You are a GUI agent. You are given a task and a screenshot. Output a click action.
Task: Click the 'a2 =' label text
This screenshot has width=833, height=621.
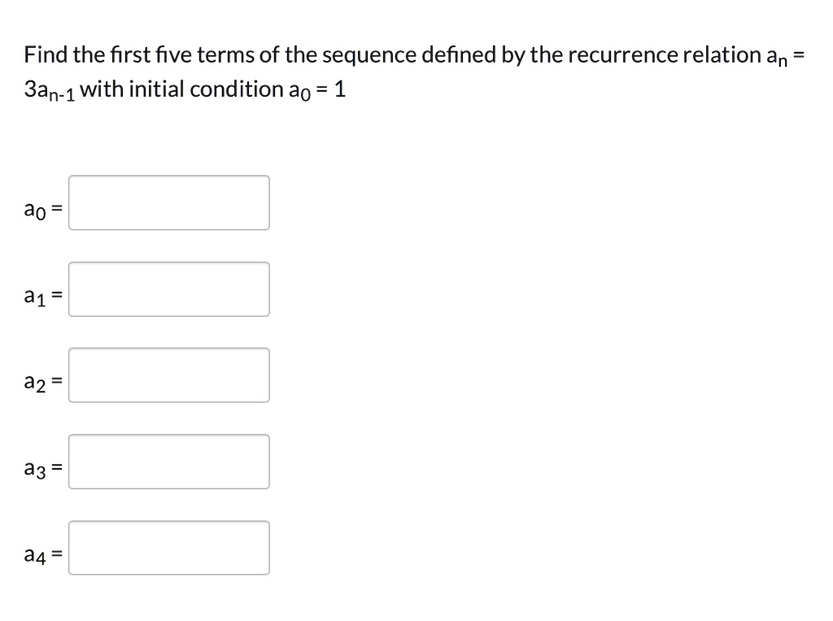43,382
